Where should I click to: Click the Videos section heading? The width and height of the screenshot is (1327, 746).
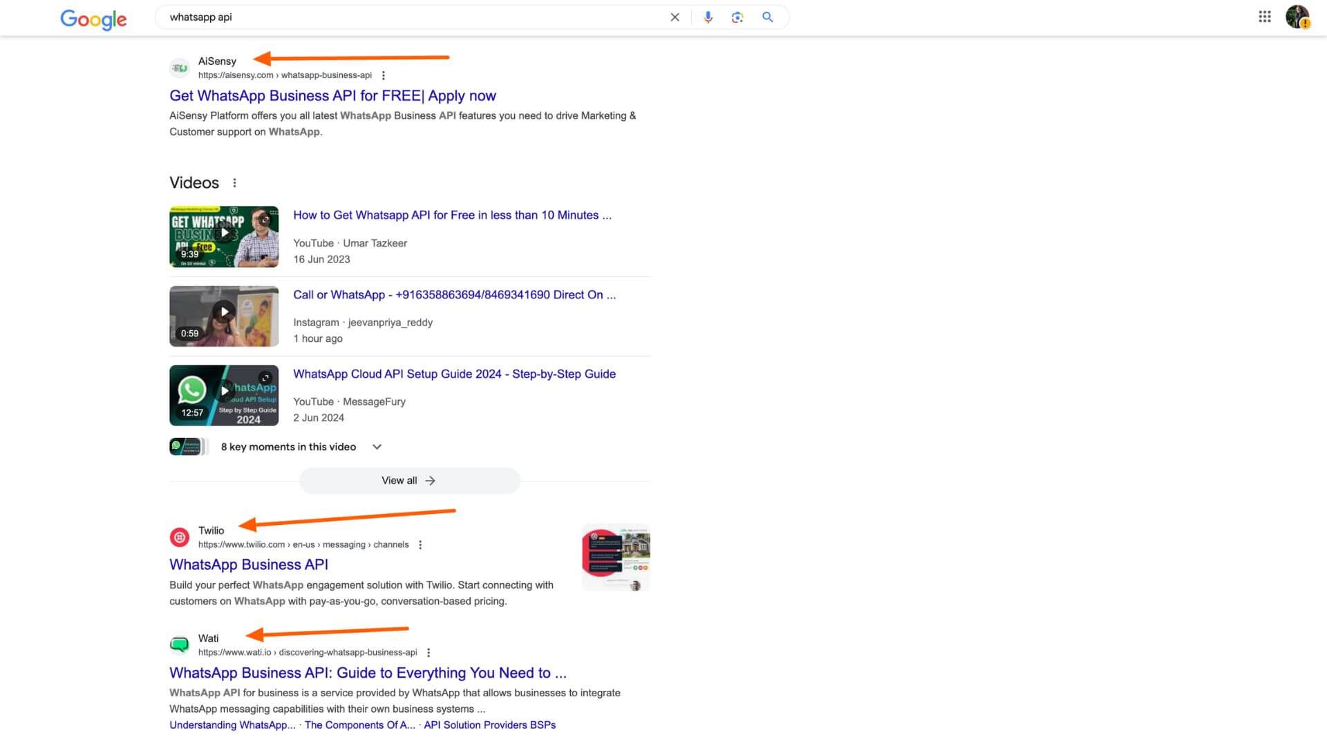194,183
